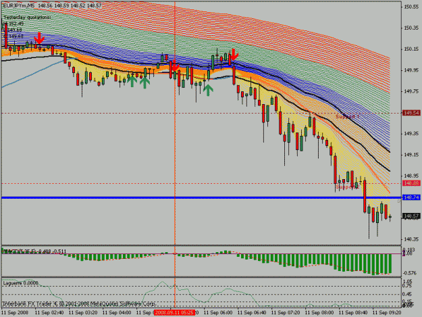Viewport: 422px width, 317px height.
Task: Select the thick blue horizontal line at 148.74
Action: [x=201, y=197]
